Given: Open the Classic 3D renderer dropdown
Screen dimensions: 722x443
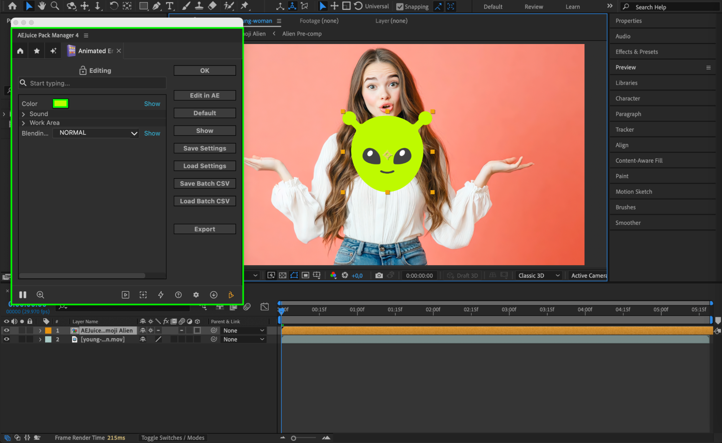Looking at the screenshot, I should 539,275.
